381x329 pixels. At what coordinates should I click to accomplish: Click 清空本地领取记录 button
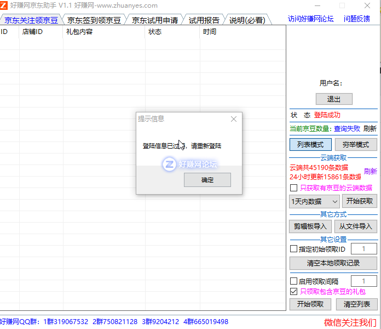[x=333, y=263]
